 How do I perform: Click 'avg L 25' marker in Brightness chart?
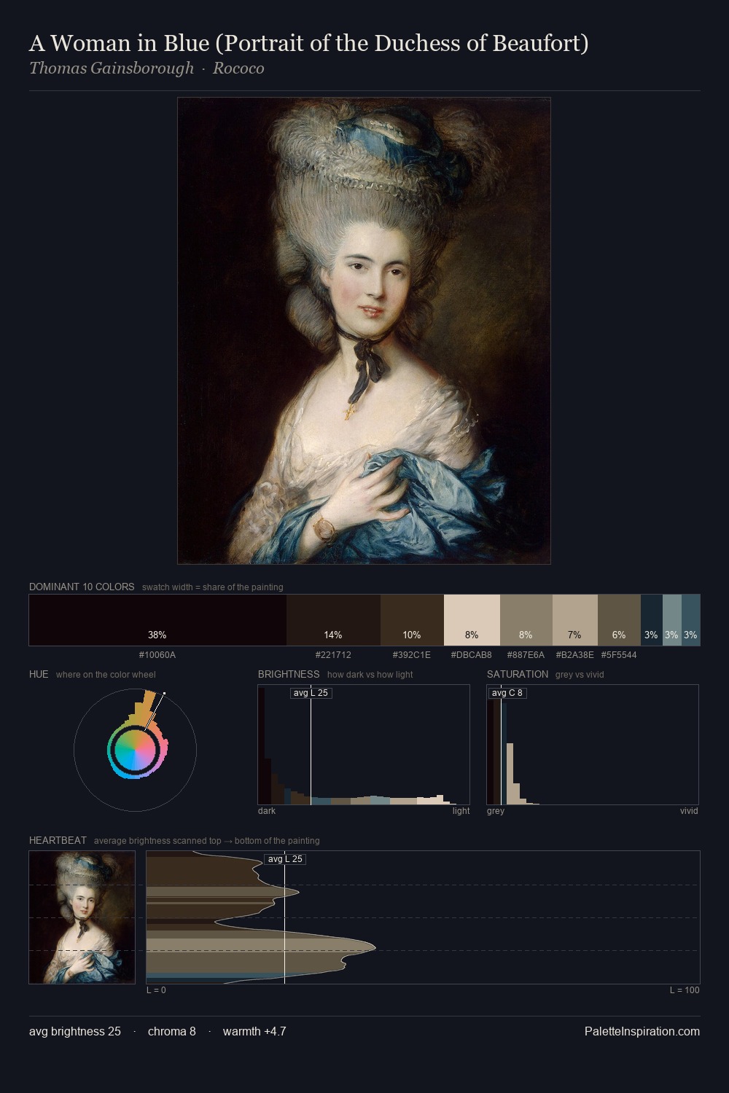pyautogui.click(x=311, y=693)
